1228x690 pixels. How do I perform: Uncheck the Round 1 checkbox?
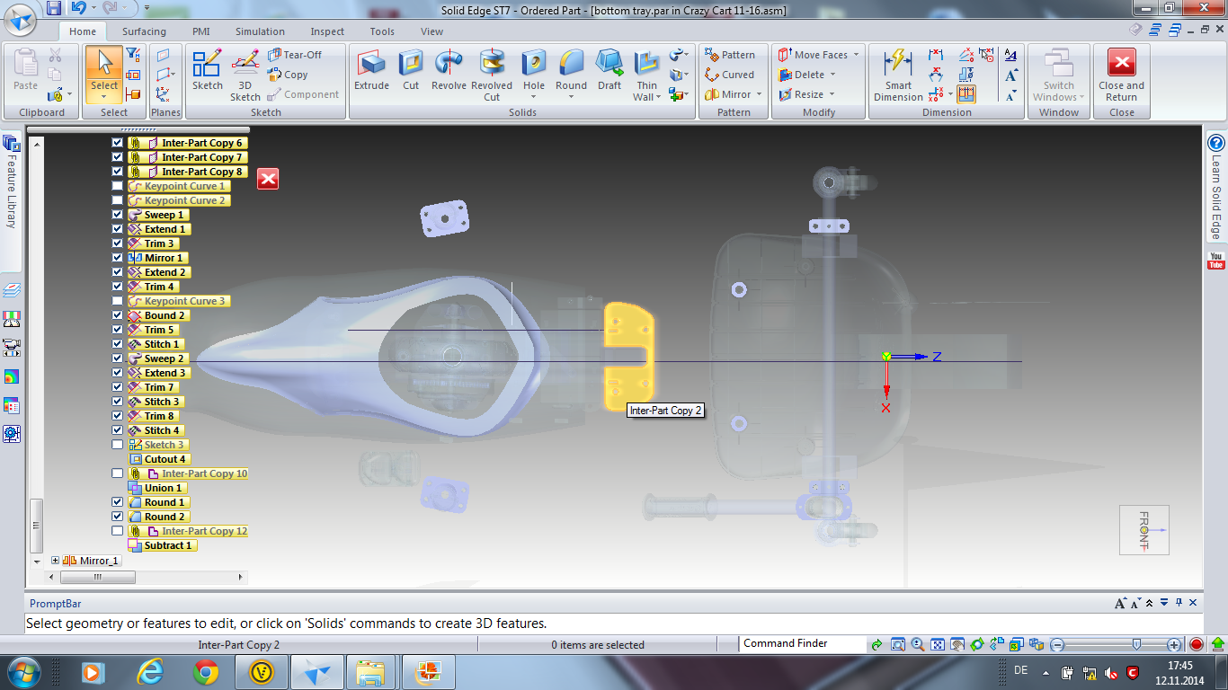pyautogui.click(x=117, y=502)
